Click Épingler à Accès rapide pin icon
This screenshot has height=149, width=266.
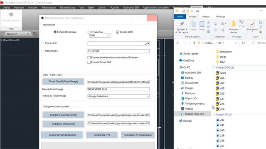click(x=182, y=24)
